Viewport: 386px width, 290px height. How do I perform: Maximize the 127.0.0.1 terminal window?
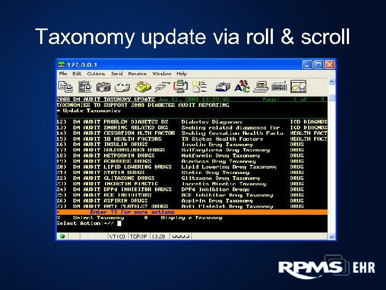point(318,64)
